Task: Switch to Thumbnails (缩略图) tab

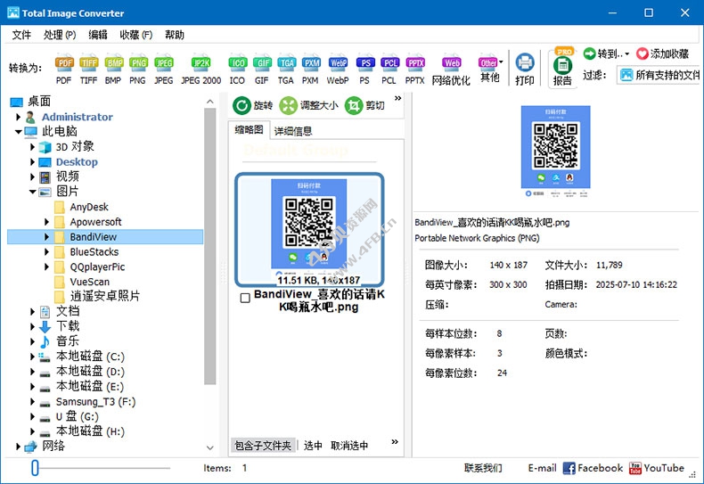Action: tap(249, 130)
